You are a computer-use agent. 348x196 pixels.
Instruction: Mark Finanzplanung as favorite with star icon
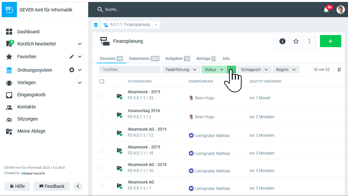tap(296, 41)
